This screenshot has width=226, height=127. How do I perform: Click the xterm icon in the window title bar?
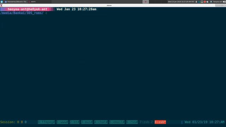coord(1,6)
